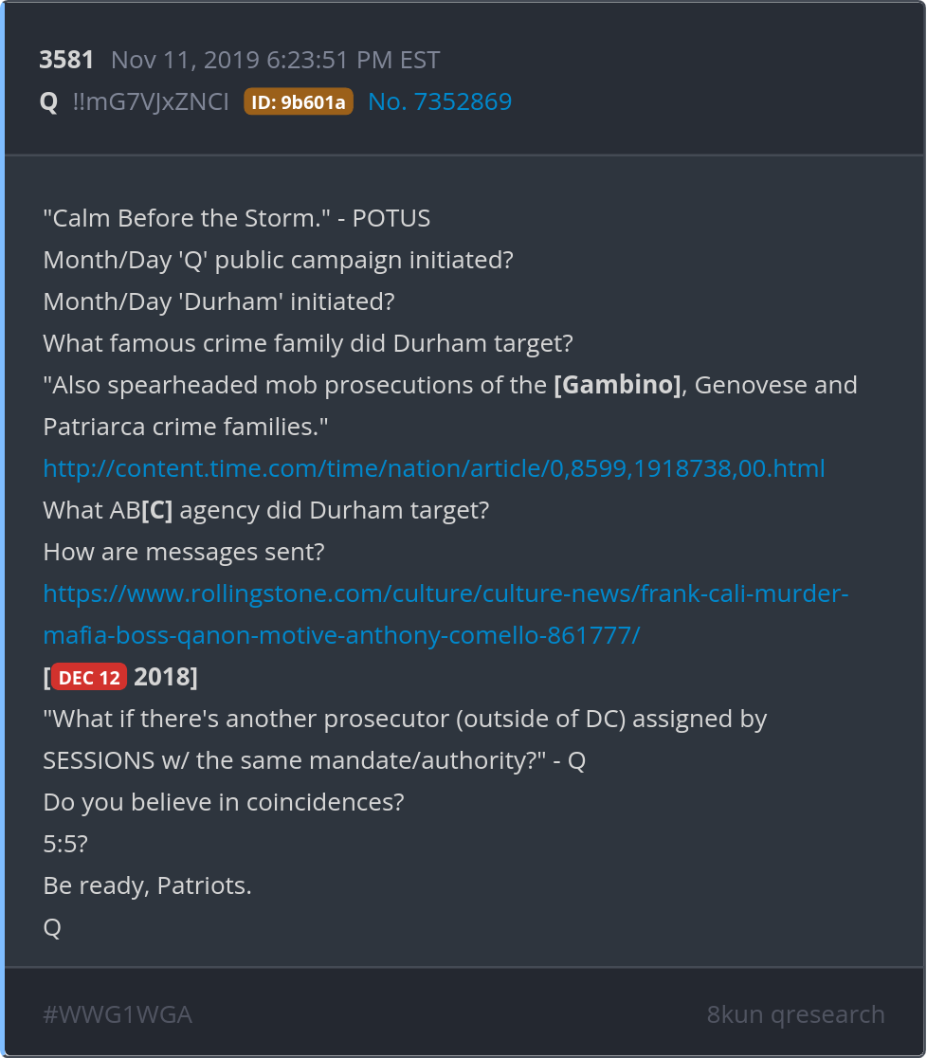Click the bold [Gambino] text
This screenshot has width=927, height=1058.
click(x=617, y=385)
